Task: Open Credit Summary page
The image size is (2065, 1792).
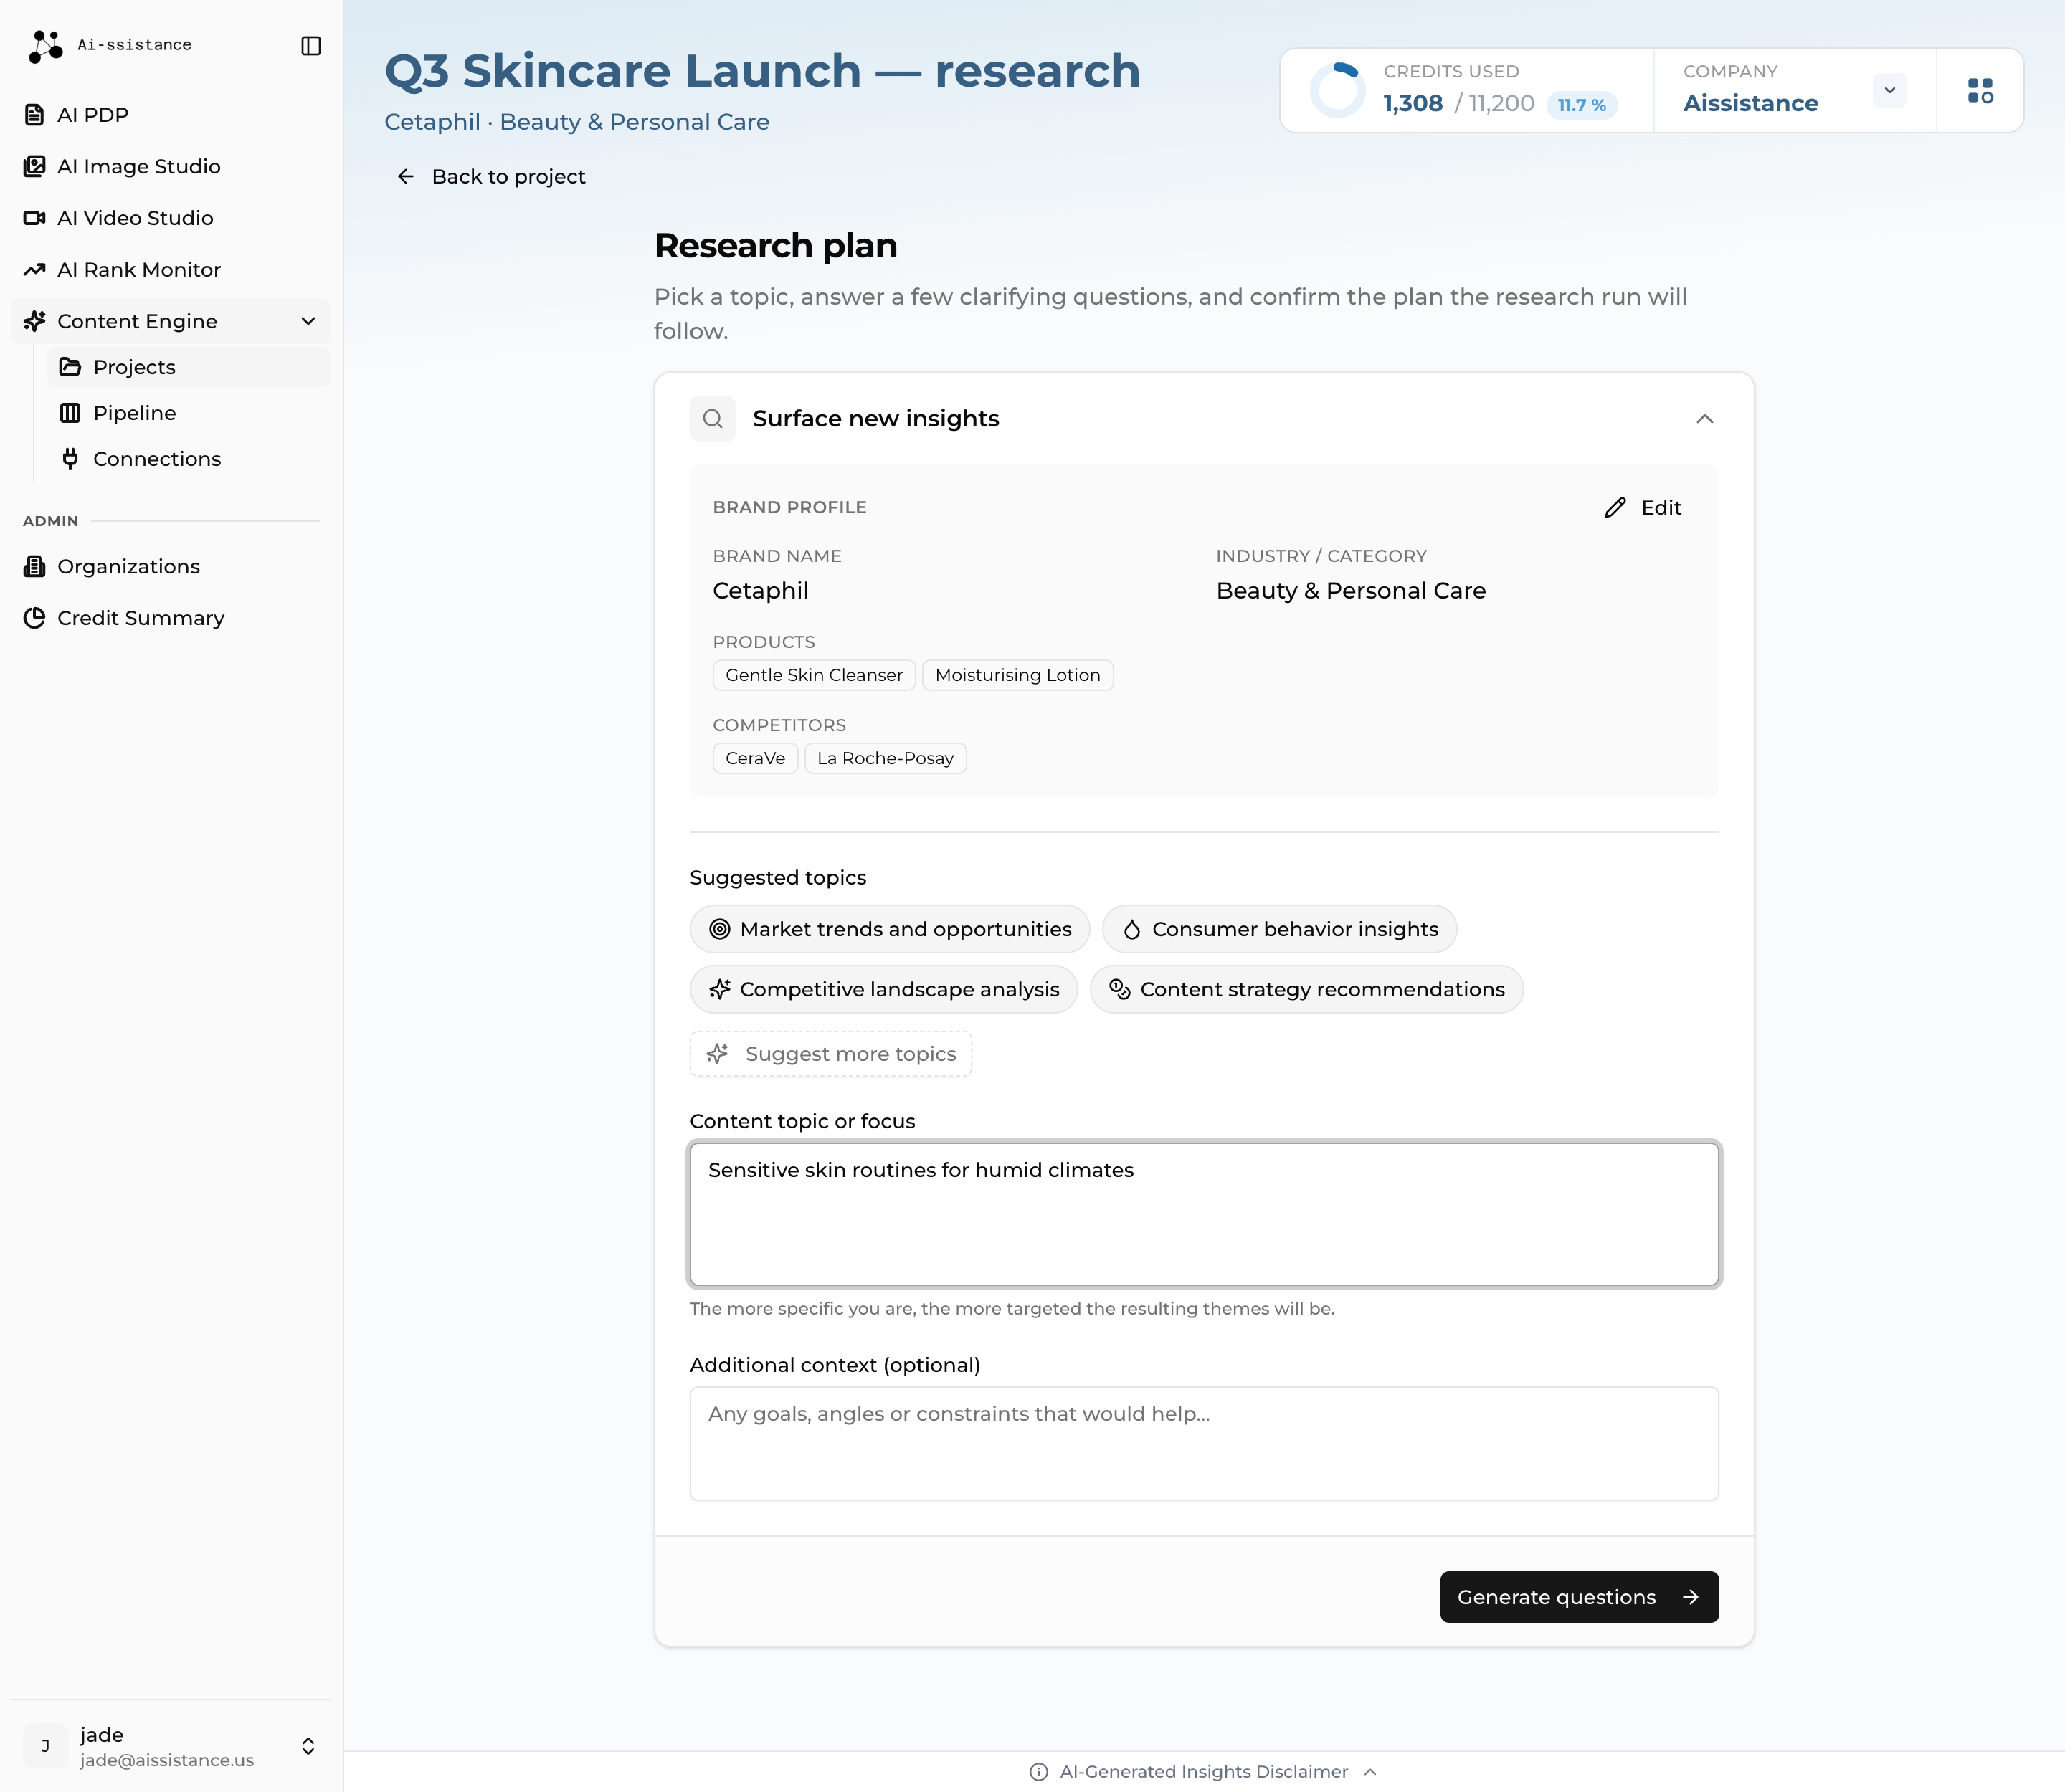Action: pos(171,618)
